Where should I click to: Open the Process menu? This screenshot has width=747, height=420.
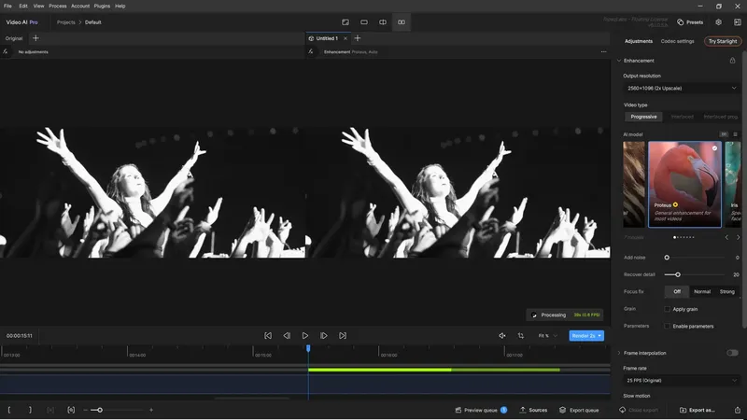tap(57, 6)
